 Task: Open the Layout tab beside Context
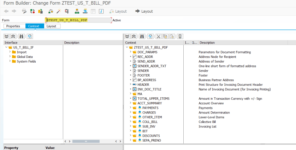pos(51,26)
